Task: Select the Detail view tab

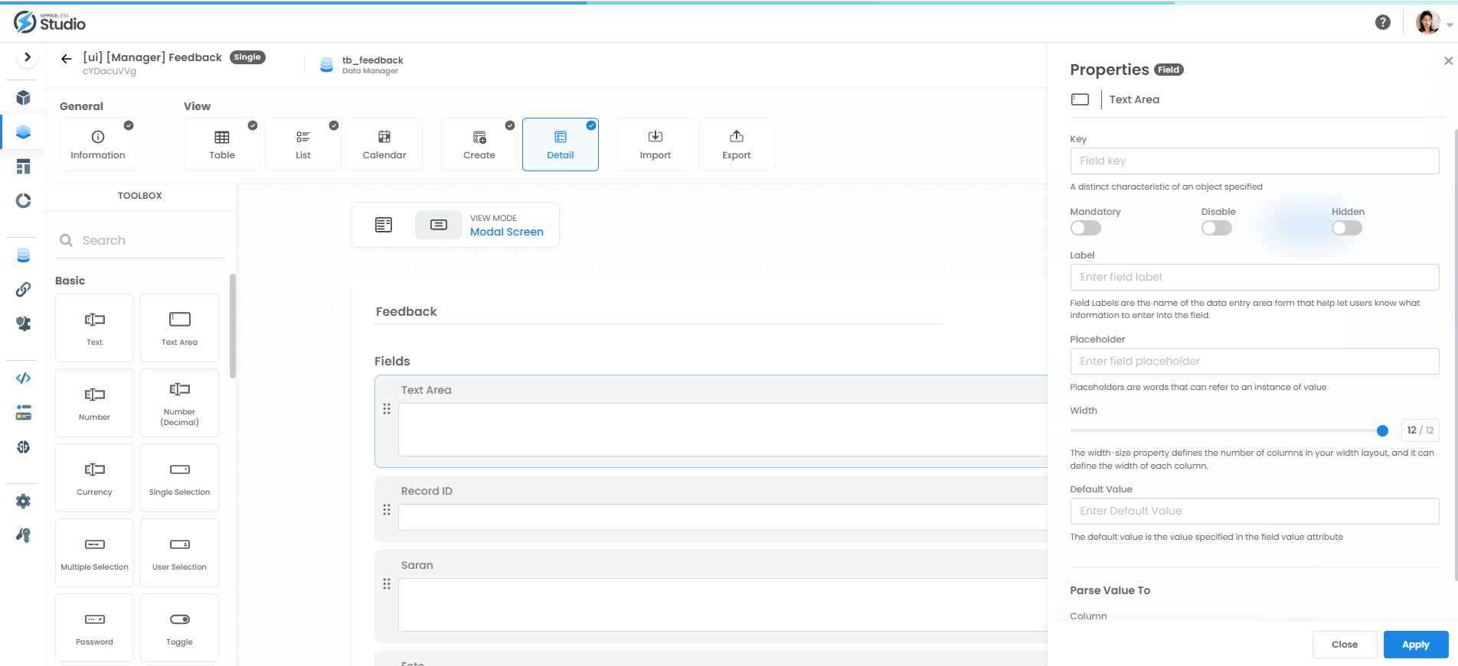Action: tap(561, 145)
